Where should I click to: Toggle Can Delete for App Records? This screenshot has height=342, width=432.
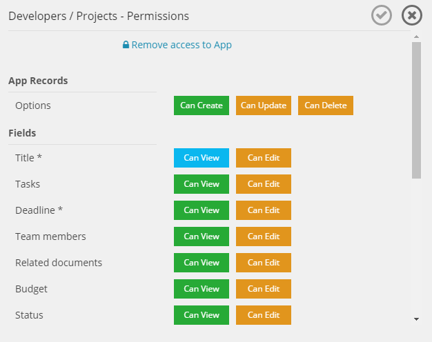click(325, 105)
